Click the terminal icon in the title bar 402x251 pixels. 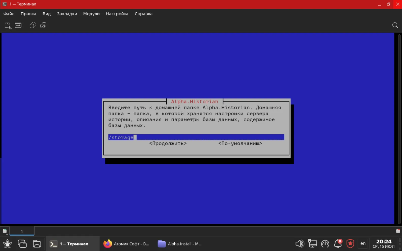5,4
